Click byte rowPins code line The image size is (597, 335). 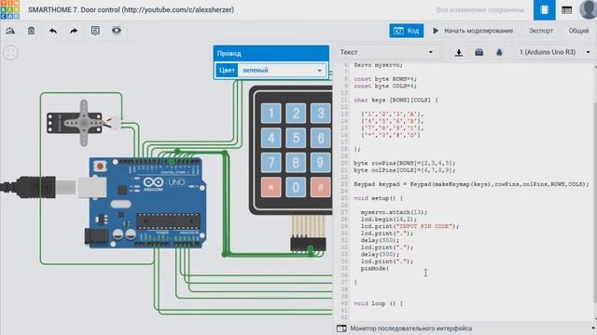click(404, 163)
